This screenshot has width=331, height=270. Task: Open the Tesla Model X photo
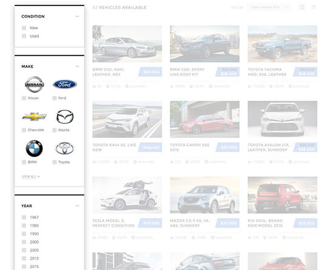tap(127, 195)
